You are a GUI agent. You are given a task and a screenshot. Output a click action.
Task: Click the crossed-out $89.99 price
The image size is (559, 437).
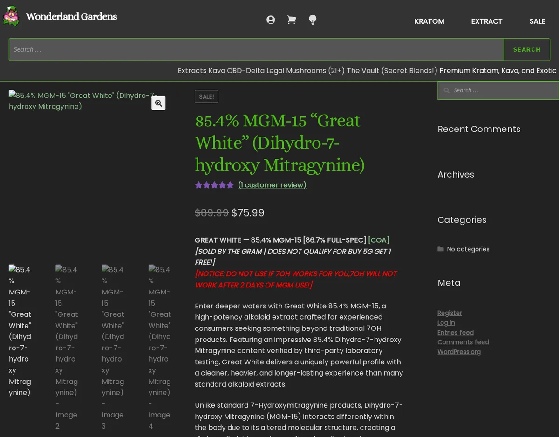pos(211,213)
